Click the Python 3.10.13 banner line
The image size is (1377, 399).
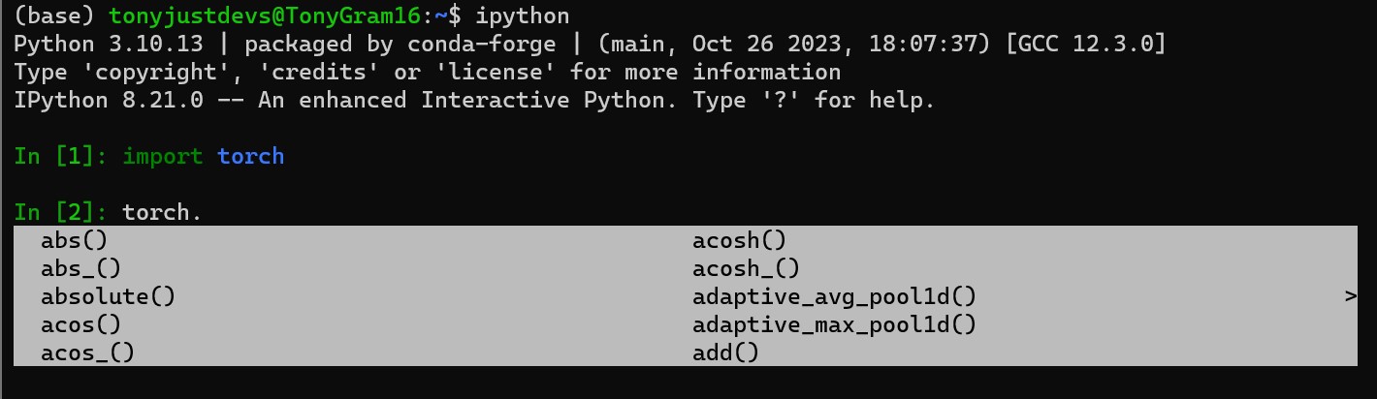coord(590,44)
